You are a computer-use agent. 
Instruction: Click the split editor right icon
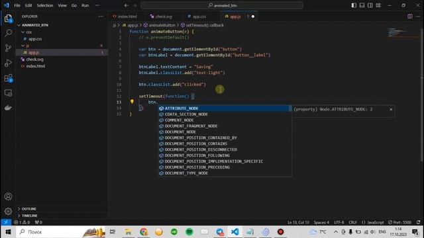[x=410, y=17]
